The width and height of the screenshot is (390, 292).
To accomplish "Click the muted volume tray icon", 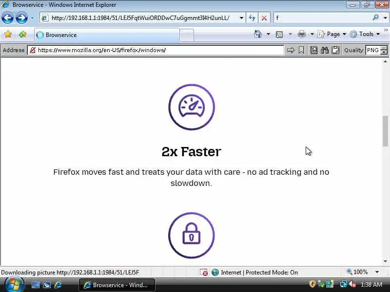I will point(352,284).
